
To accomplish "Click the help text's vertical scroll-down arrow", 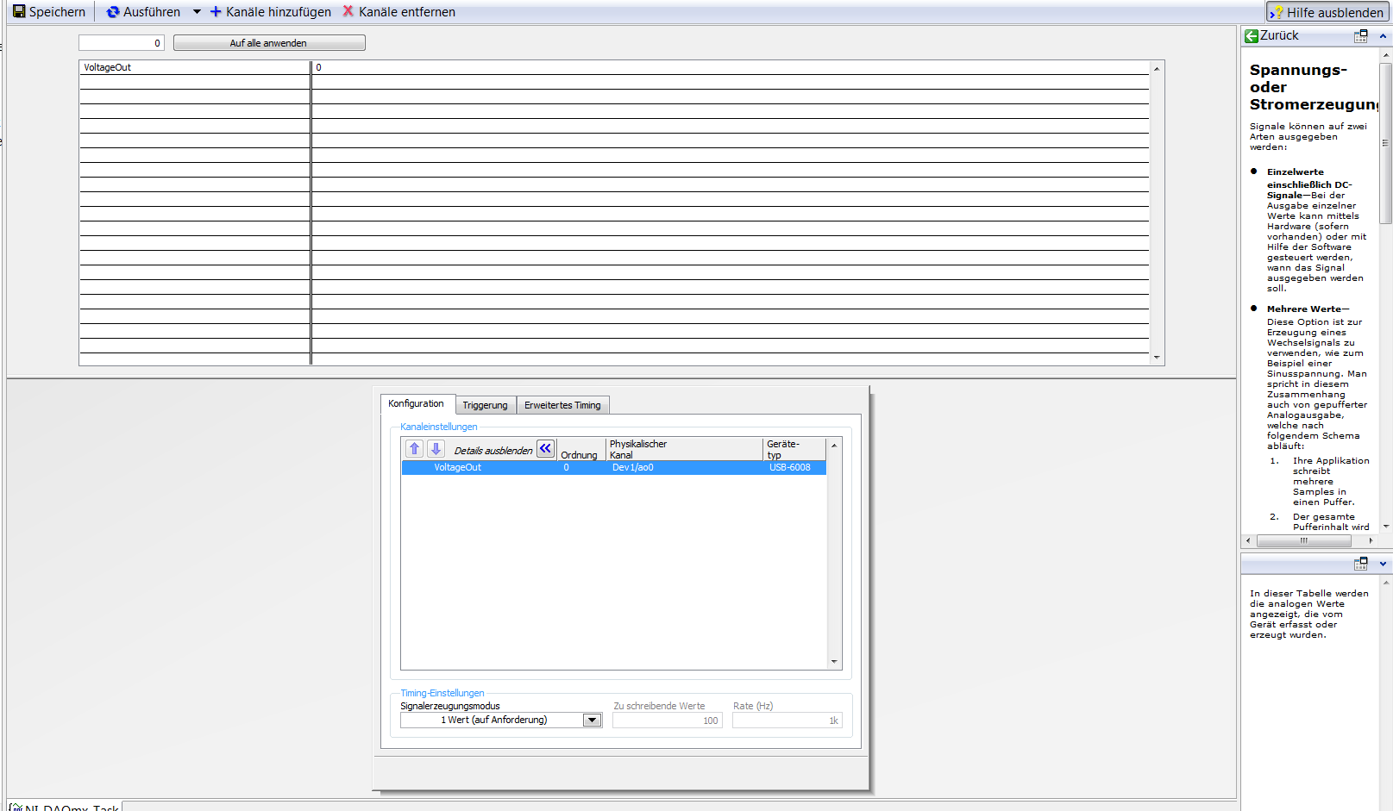I will point(1386,527).
